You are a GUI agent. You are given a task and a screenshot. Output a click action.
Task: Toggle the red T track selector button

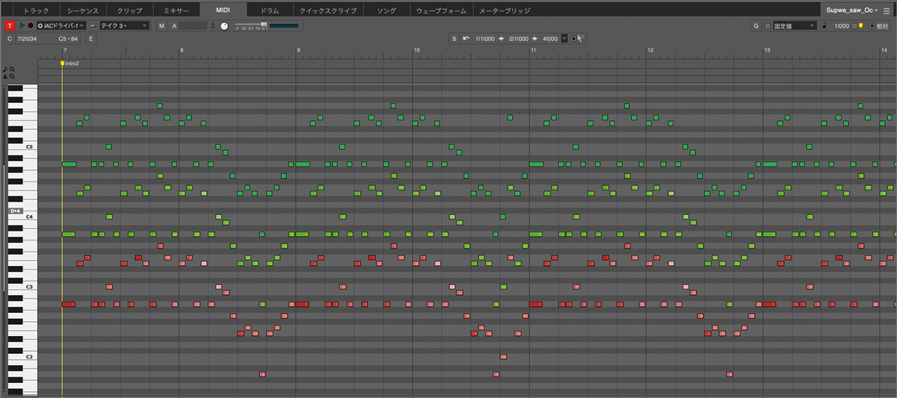[x=10, y=25]
